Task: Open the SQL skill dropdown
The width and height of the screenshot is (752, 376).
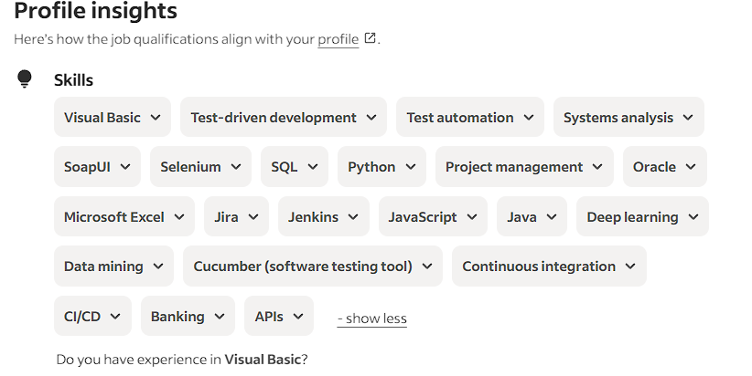Action: point(295,166)
